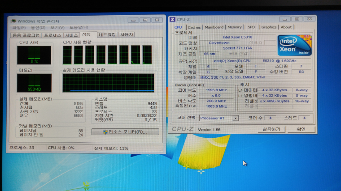The height and width of the screenshot is (191, 341).
Task: Click the status bar text 실제 메모리: 11%
Action: tap(111, 149)
